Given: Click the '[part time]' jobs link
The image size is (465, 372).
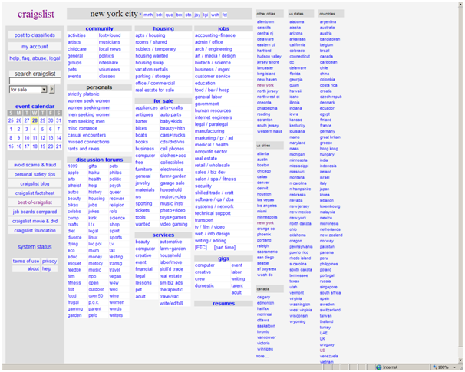Looking at the screenshot, I should coord(225,248).
